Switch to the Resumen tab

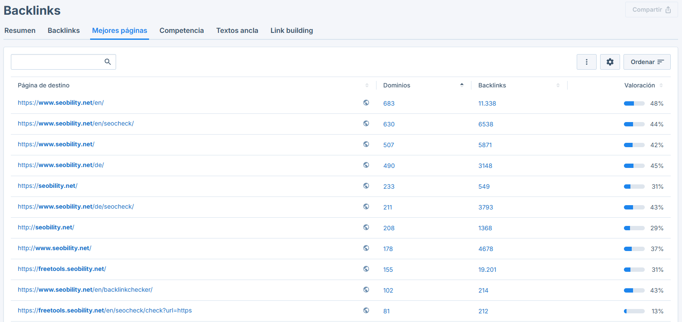pyautogui.click(x=20, y=30)
